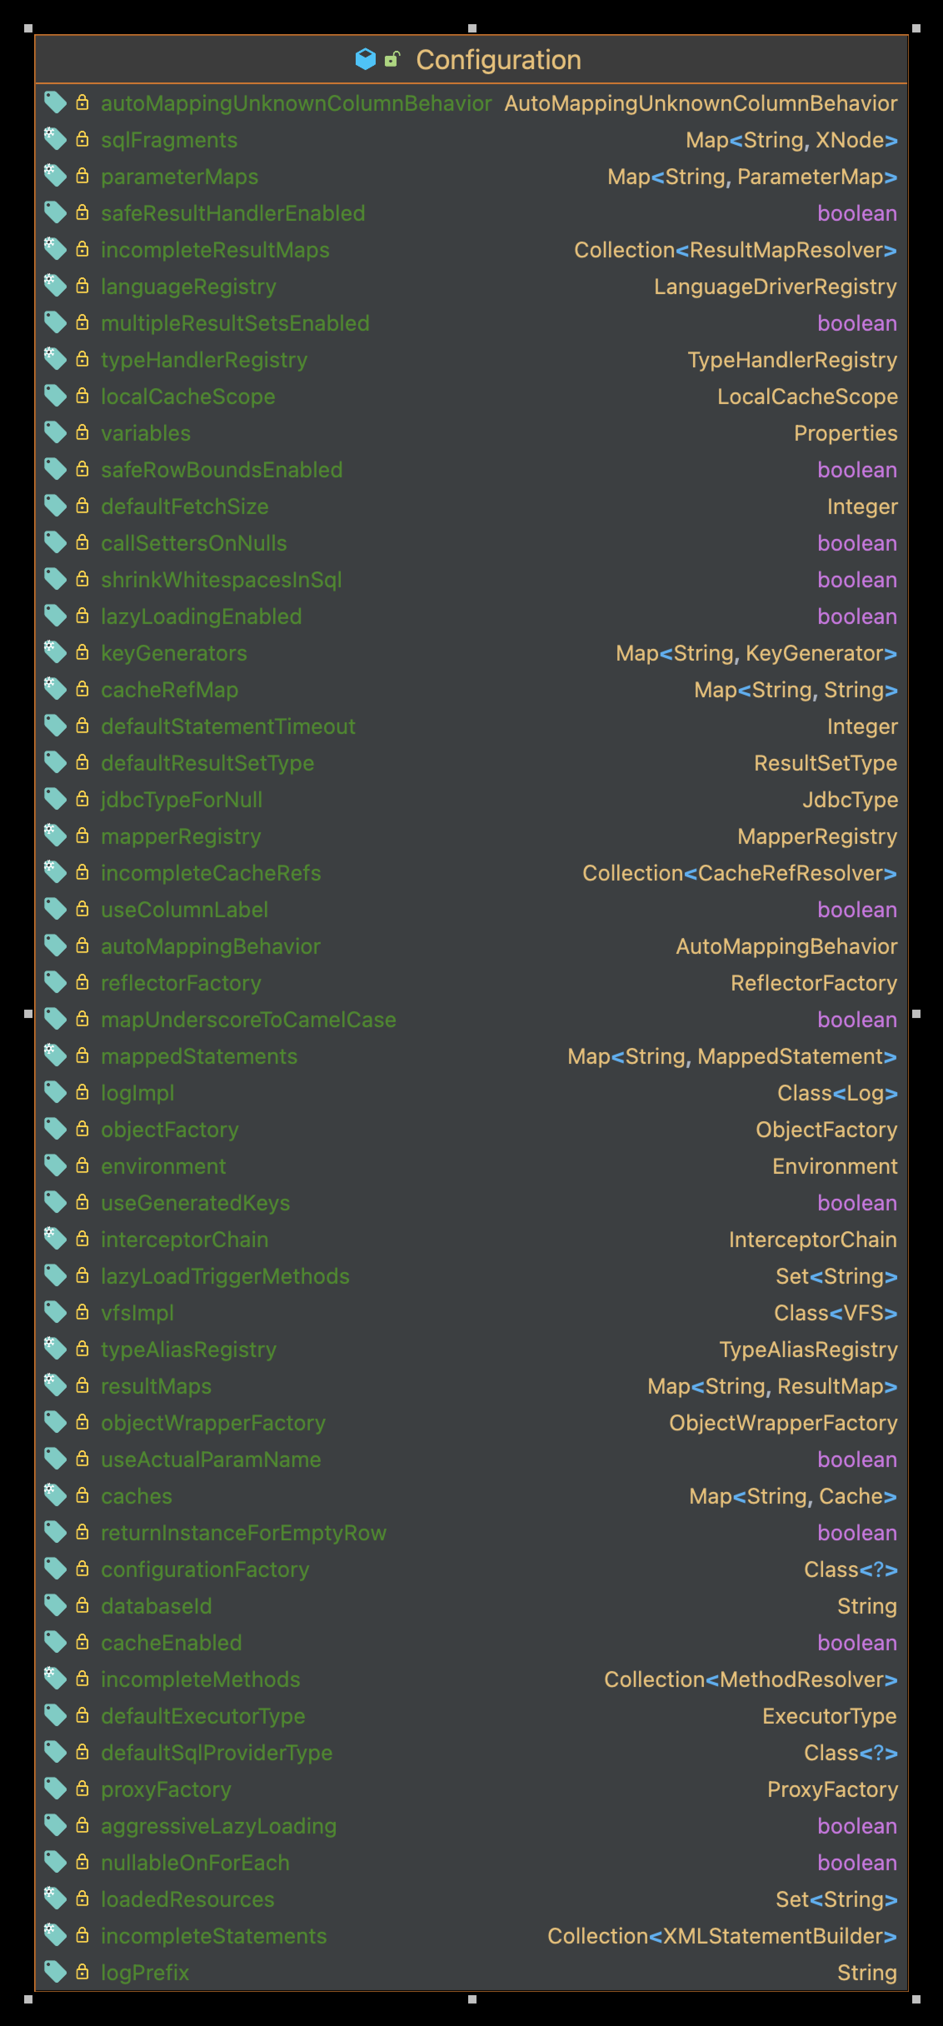Image resolution: width=943 pixels, height=2026 pixels.
Task: Click the Map<String, XNode> type
Action: (x=791, y=140)
